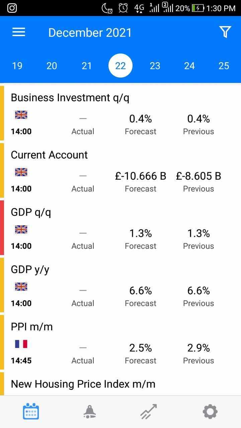The width and height of the screenshot is (241, 428).
Task: Tap the UK flag on Business Investment
Action: click(21, 115)
